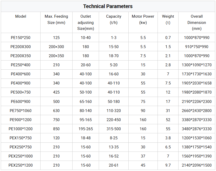This screenshot has width=216, height=171.
Task: Click the PE1000*1200 model cell
Action: coord(21,129)
